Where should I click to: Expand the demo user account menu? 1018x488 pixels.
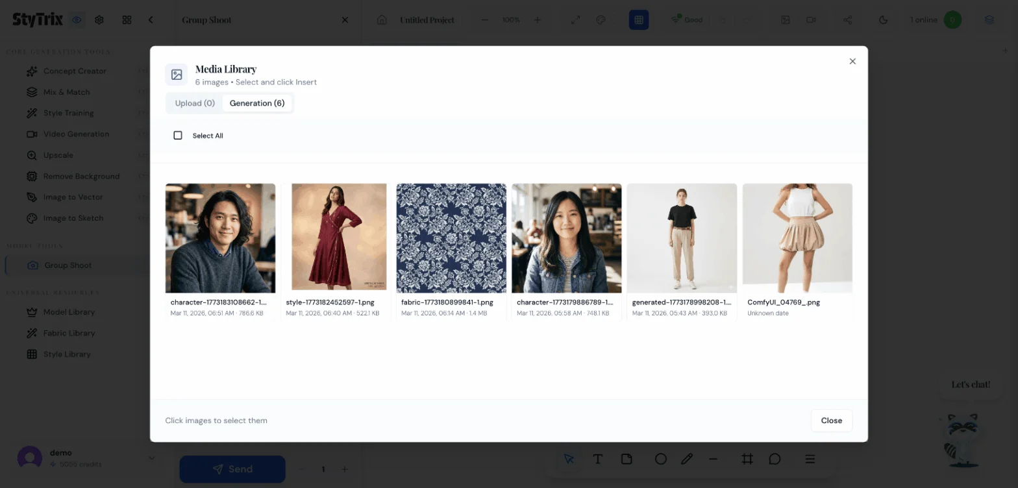click(152, 458)
